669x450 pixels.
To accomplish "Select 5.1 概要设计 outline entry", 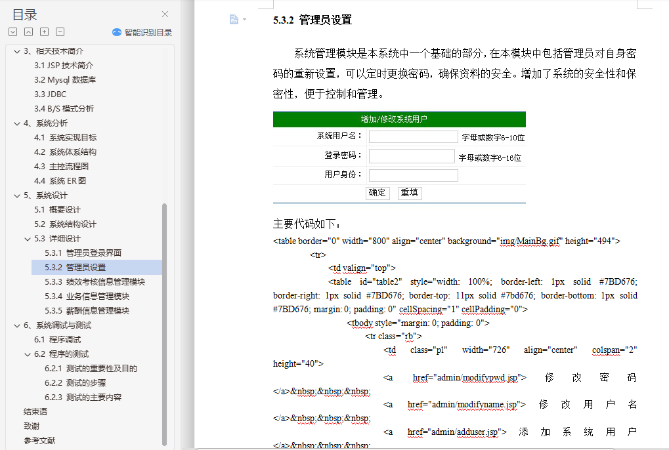I will pyautogui.click(x=57, y=210).
